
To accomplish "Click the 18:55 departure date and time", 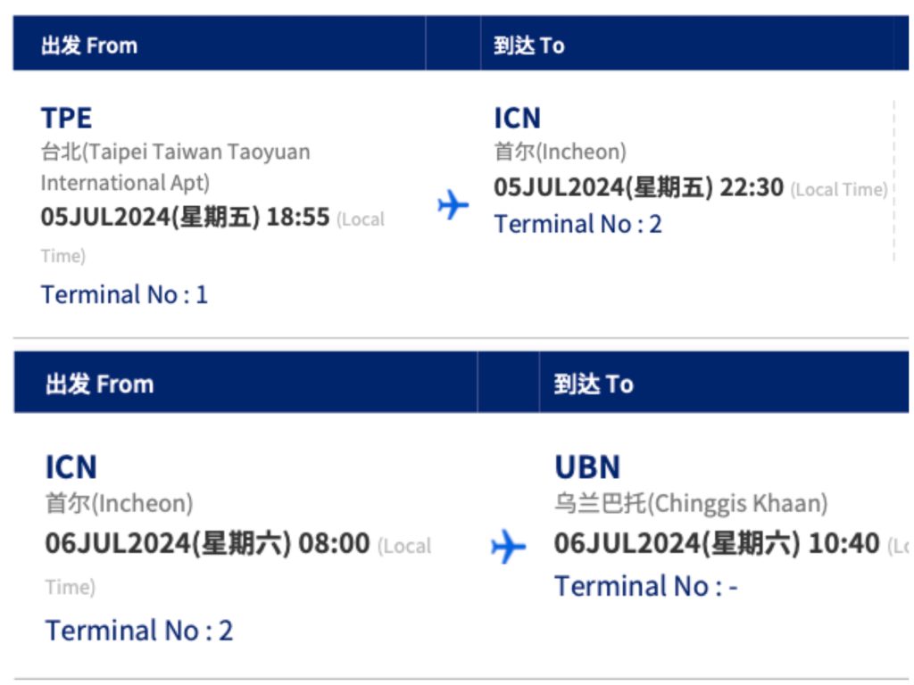I will 186,218.
